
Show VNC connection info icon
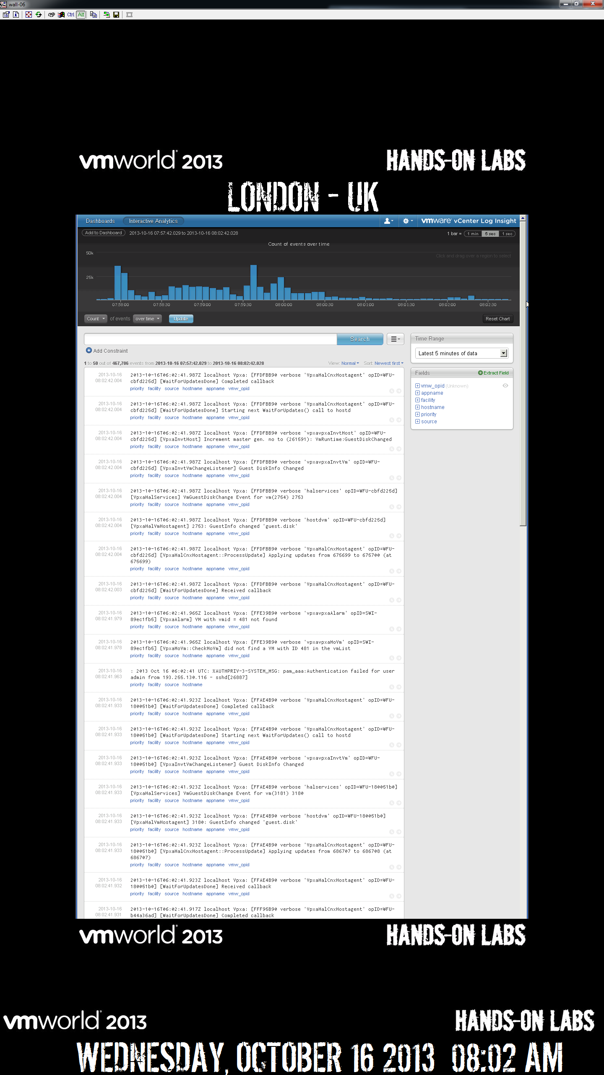point(16,15)
